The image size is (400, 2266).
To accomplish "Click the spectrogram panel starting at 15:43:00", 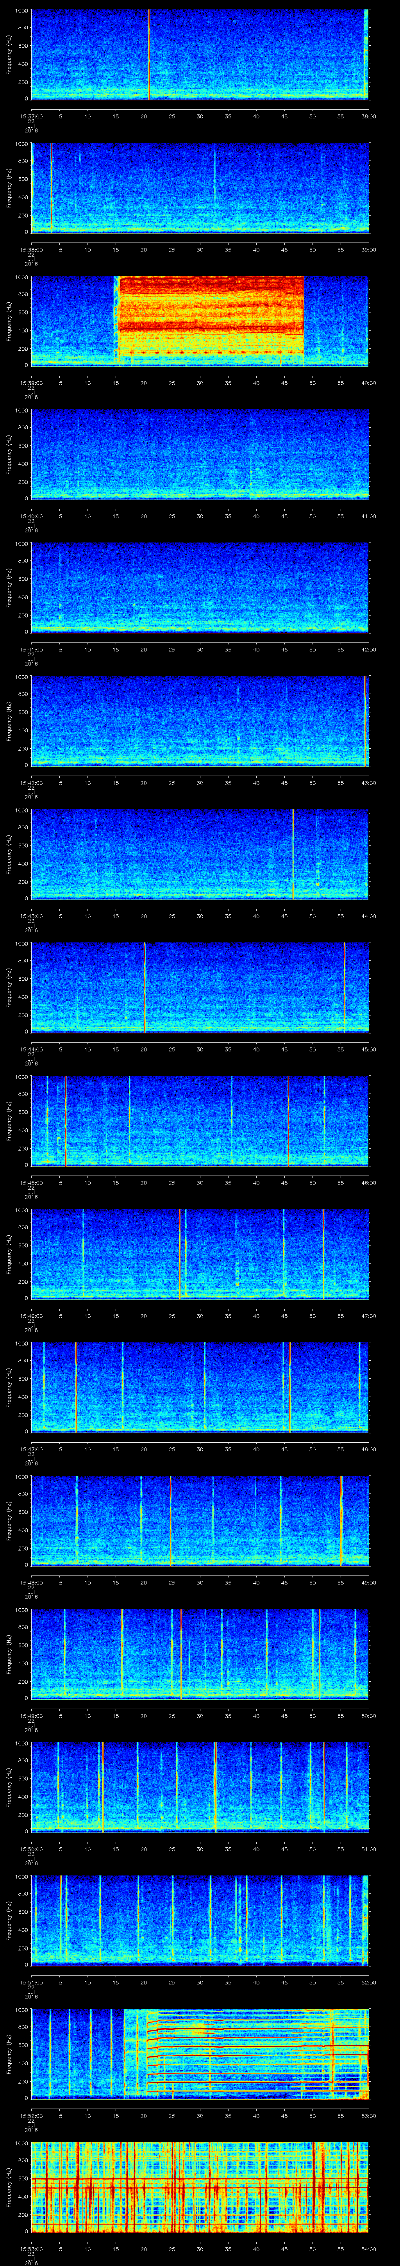I will pyautogui.click(x=200, y=854).
